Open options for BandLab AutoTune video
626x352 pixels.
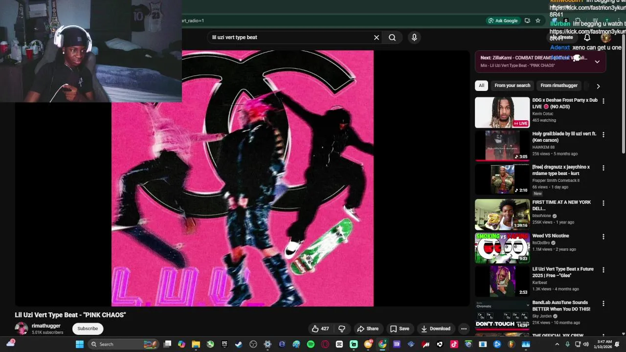click(603, 304)
